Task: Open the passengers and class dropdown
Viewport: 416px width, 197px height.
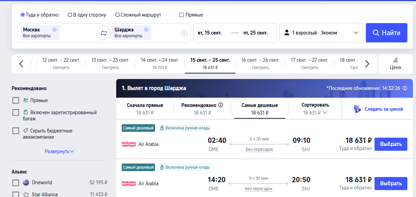Action: pyautogui.click(x=321, y=33)
